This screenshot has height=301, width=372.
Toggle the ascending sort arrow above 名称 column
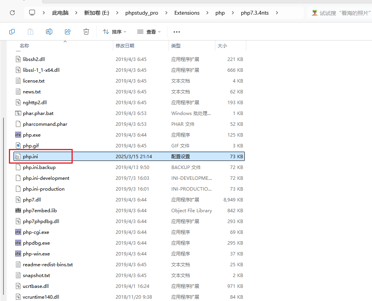[x=65, y=42]
